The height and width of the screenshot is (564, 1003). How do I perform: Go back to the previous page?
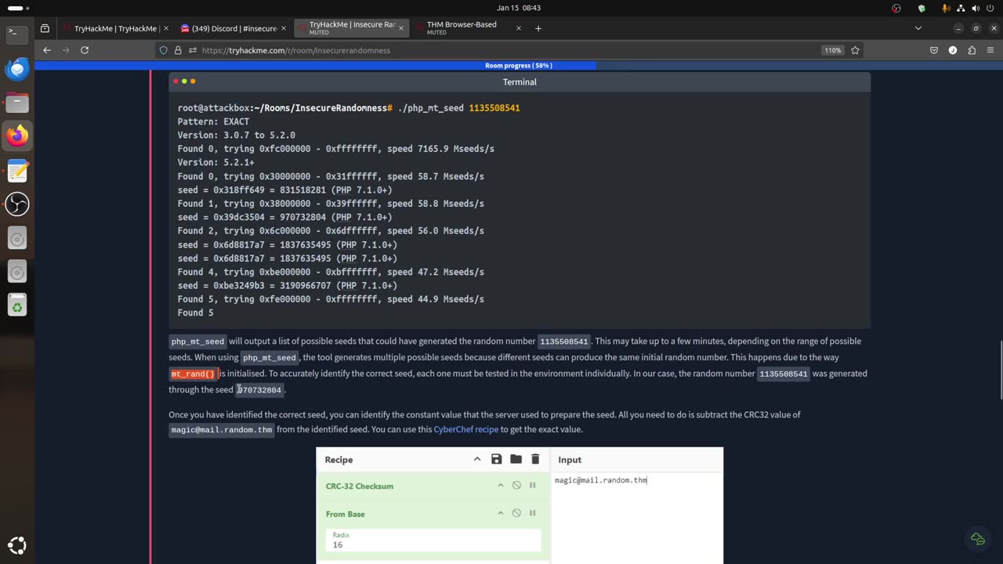(x=47, y=50)
